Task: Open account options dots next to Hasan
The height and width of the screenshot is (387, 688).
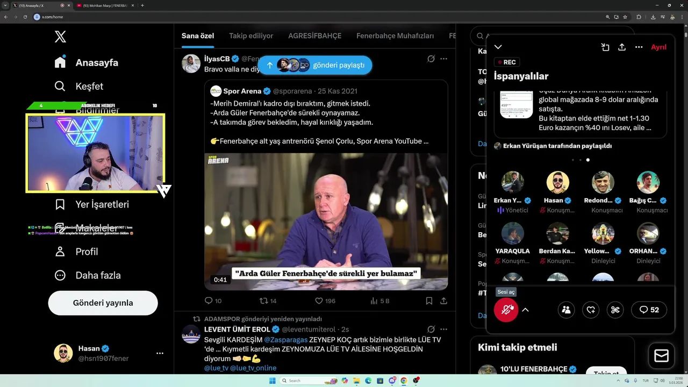Action: tap(160, 353)
